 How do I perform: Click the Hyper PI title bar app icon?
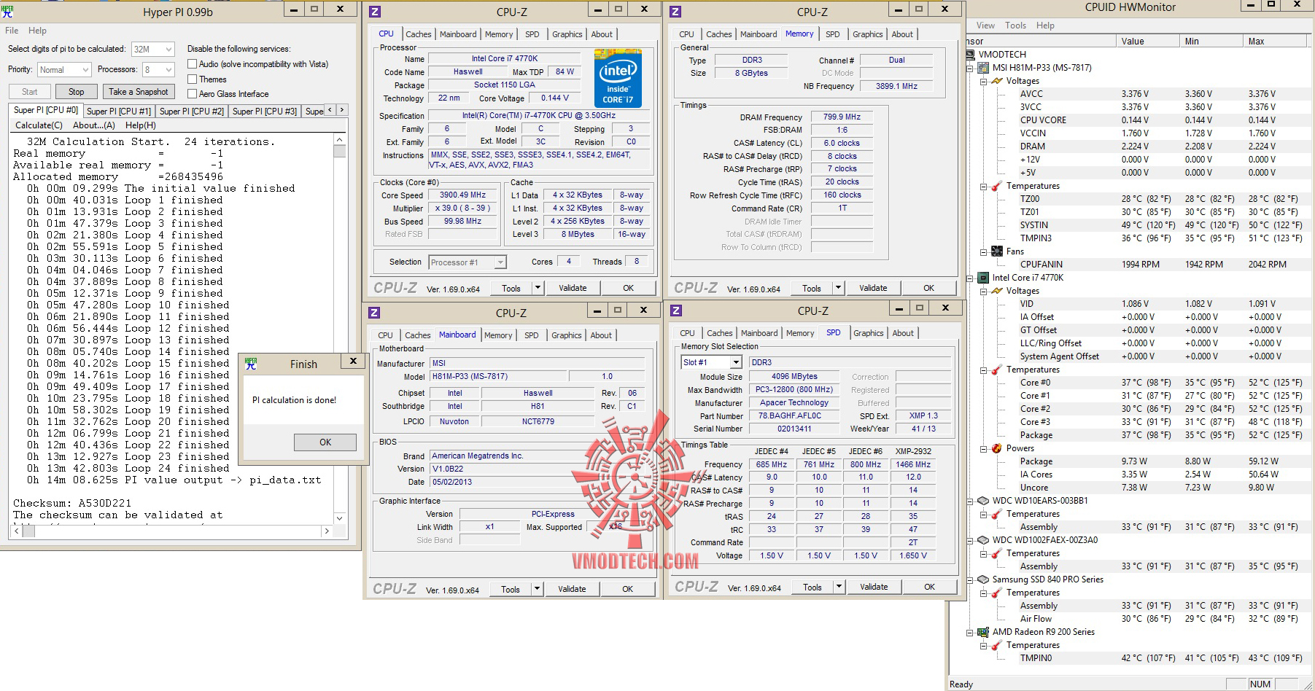tap(8, 10)
